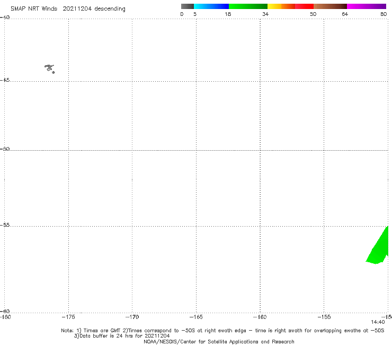Click the longitude label '-175'

[x=68, y=317]
